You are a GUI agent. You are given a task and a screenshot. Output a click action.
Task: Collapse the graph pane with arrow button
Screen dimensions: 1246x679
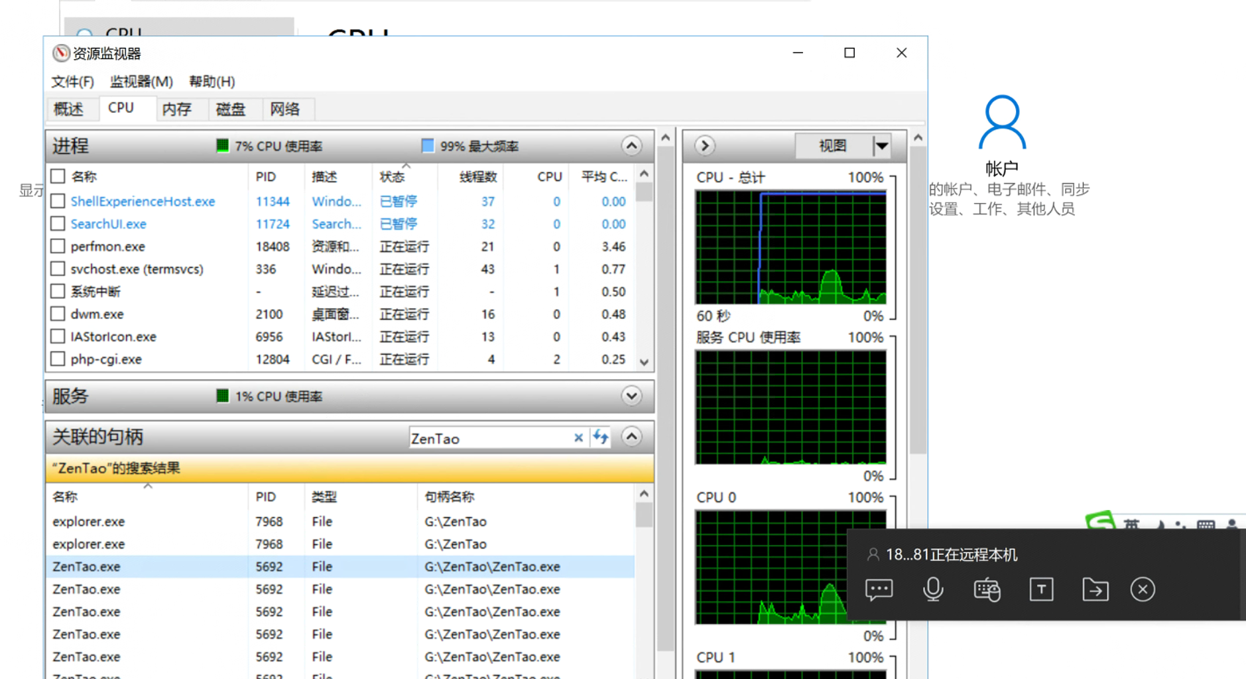click(705, 146)
